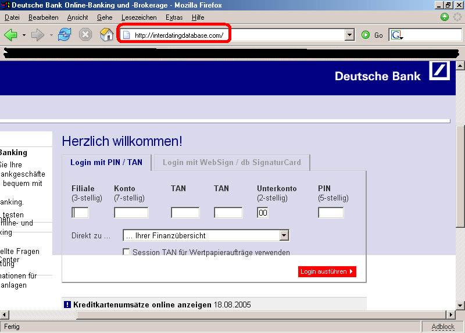Click the vertical scrollbar up arrow

(x=460, y=66)
